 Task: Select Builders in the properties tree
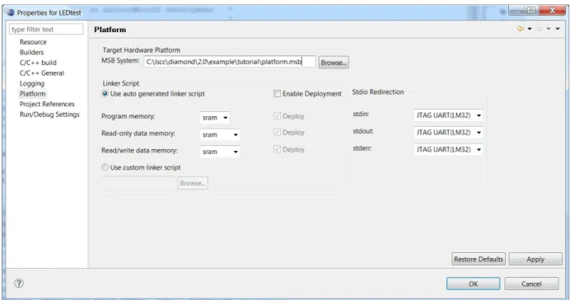point(31,53)
